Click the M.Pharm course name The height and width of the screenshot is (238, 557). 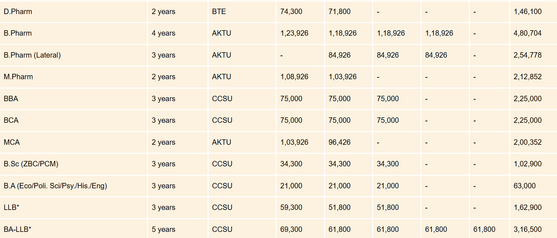[18, 77]
